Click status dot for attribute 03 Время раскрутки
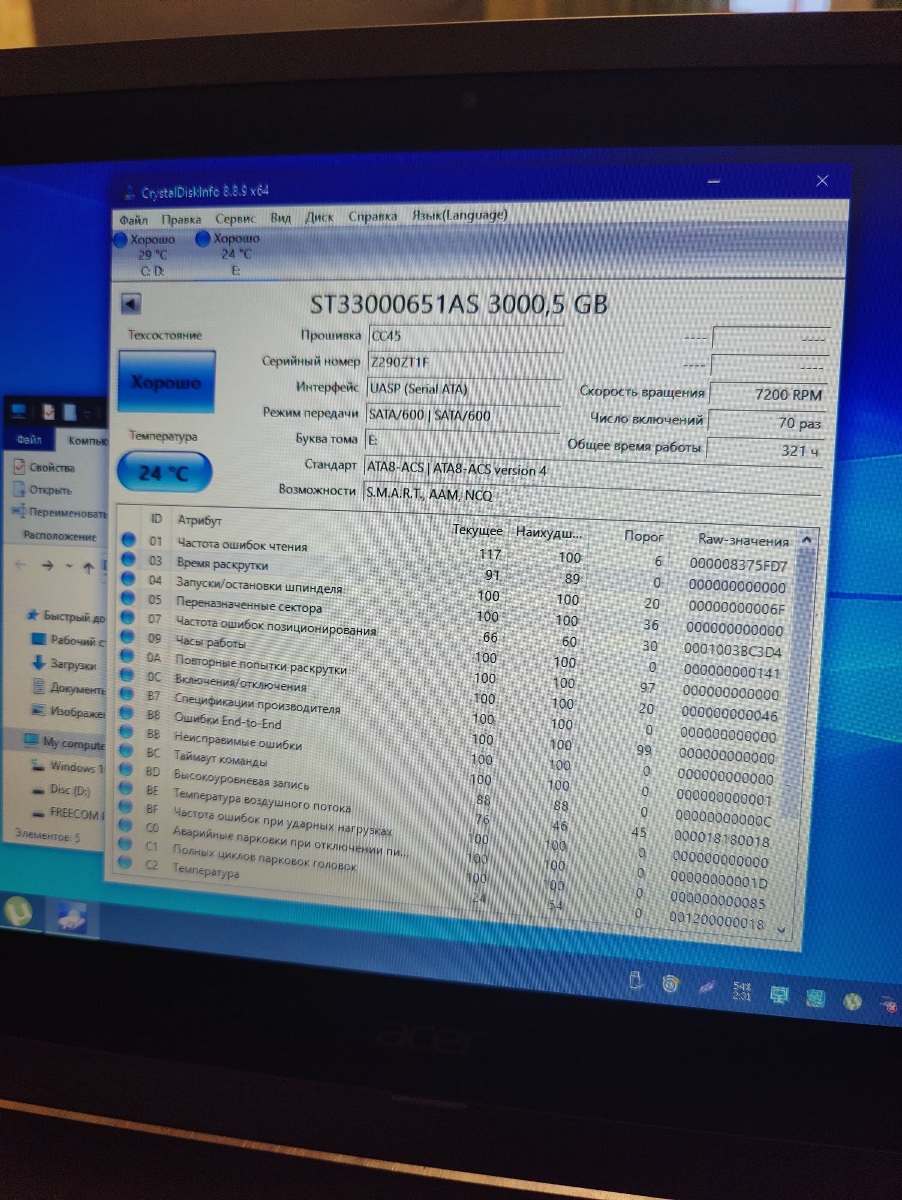 point(128,559)
